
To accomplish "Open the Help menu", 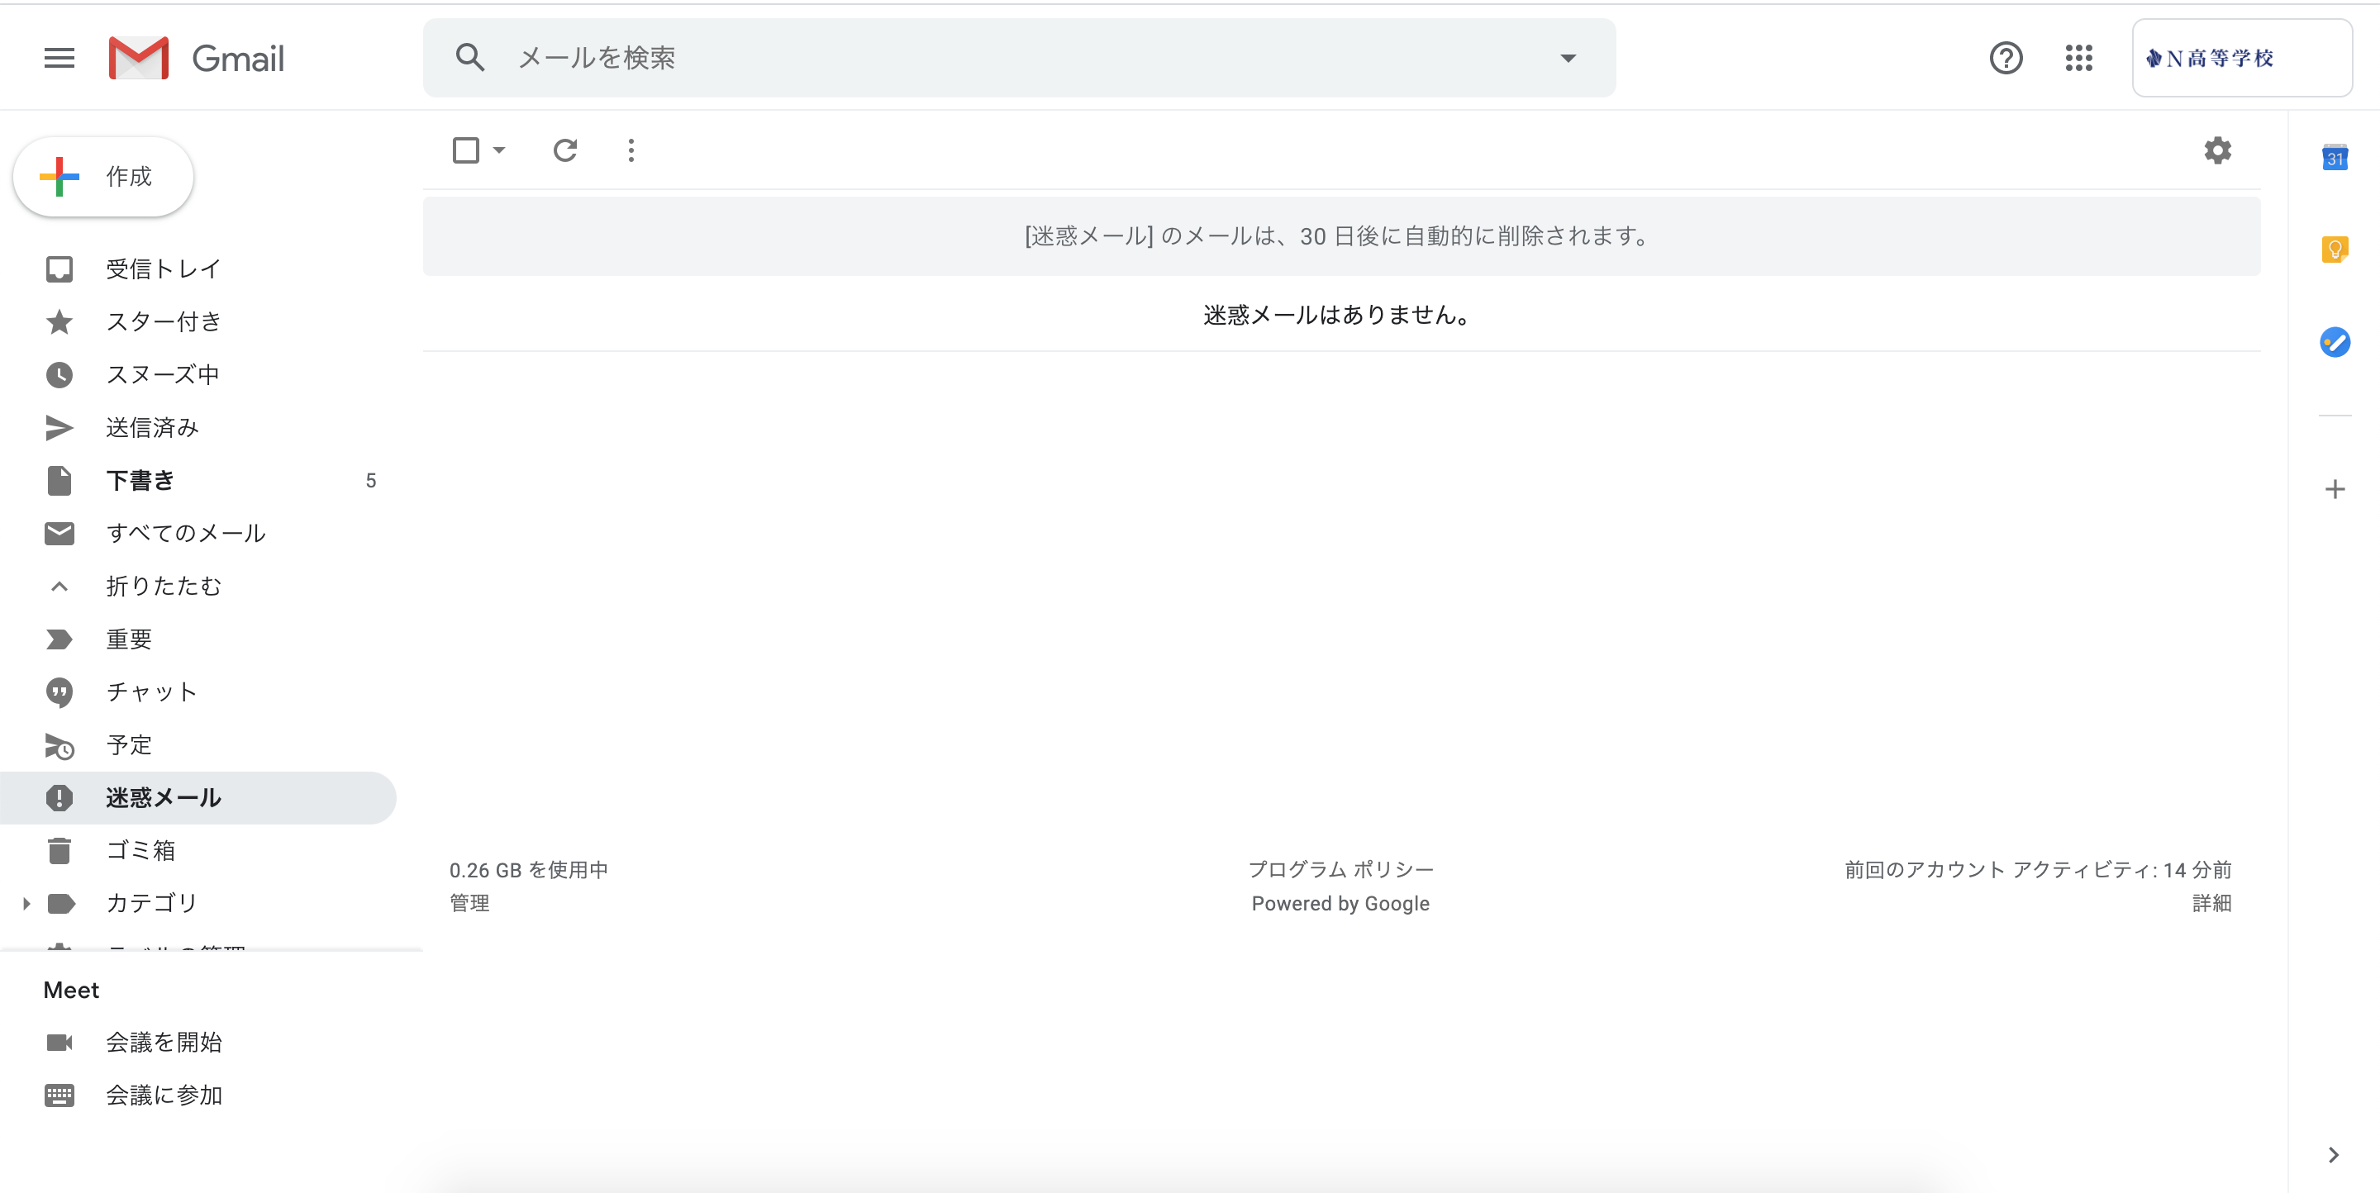I will point(2005,57).
